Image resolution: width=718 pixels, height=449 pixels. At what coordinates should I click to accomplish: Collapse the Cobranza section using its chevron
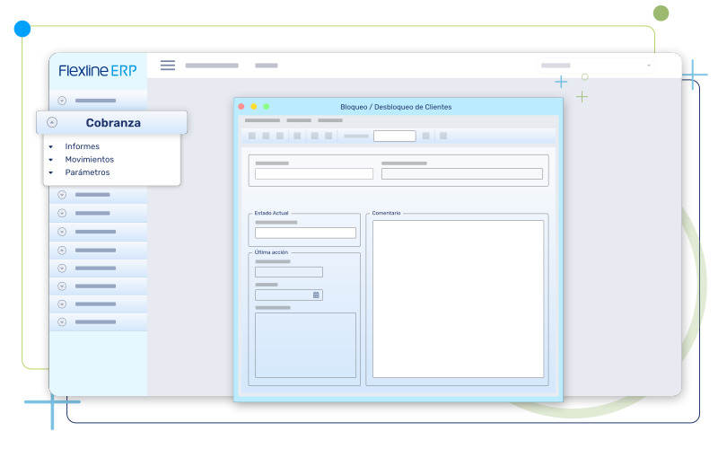click(x=52, y=123)
